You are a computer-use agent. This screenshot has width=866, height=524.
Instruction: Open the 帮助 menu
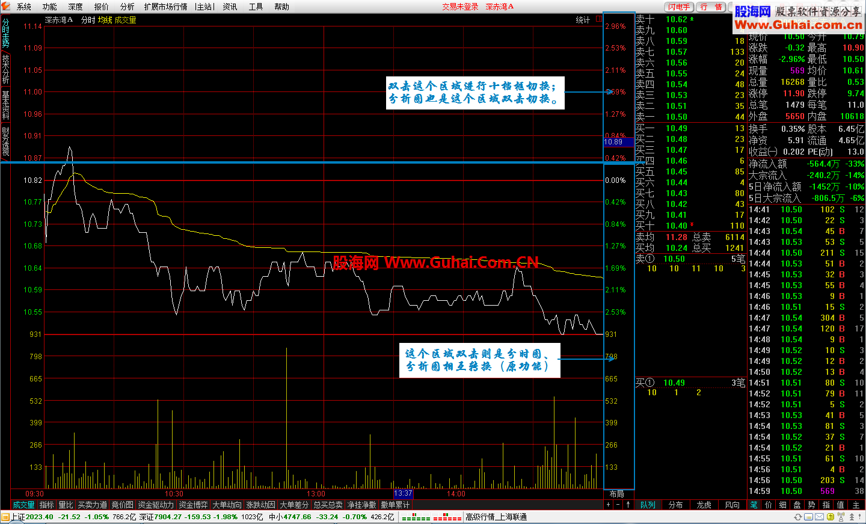tap(281, 7)
